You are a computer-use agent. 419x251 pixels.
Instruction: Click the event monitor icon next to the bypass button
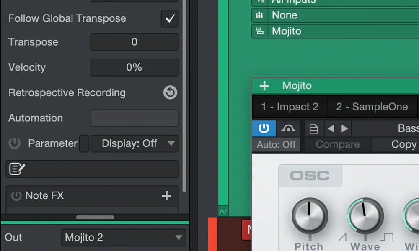(288, 128)
